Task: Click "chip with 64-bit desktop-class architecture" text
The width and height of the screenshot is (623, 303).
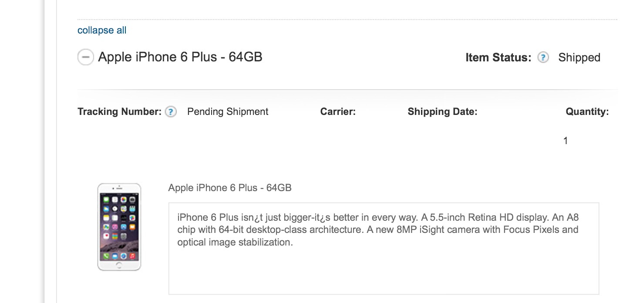Action: coord(270,229)
